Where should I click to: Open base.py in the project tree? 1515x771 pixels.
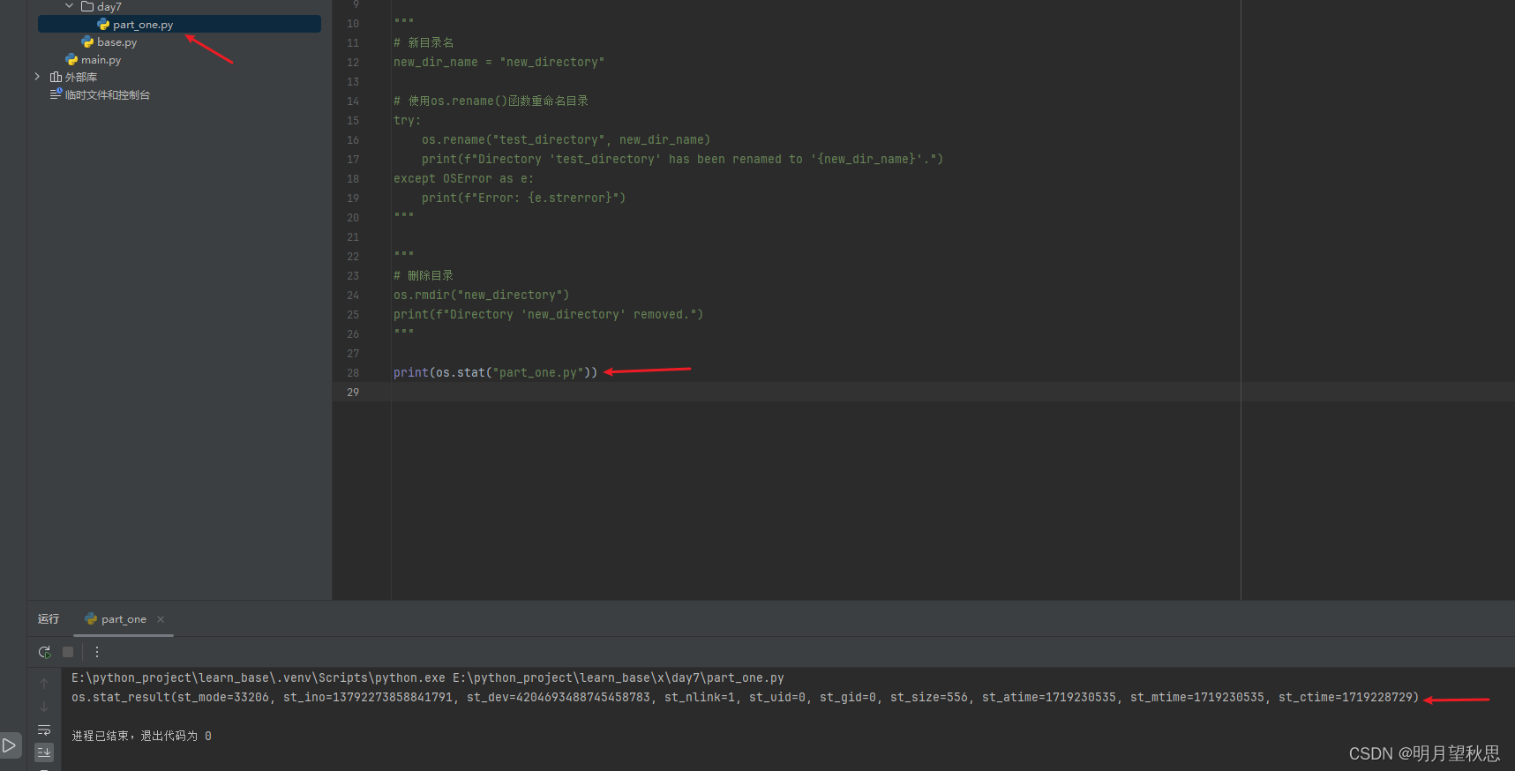(116, 42)
